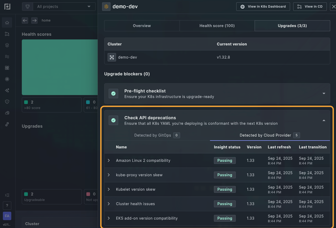Switch to the Overview tab
The width and height of the screenshot is (336, 228).
[x=142, y=26]
